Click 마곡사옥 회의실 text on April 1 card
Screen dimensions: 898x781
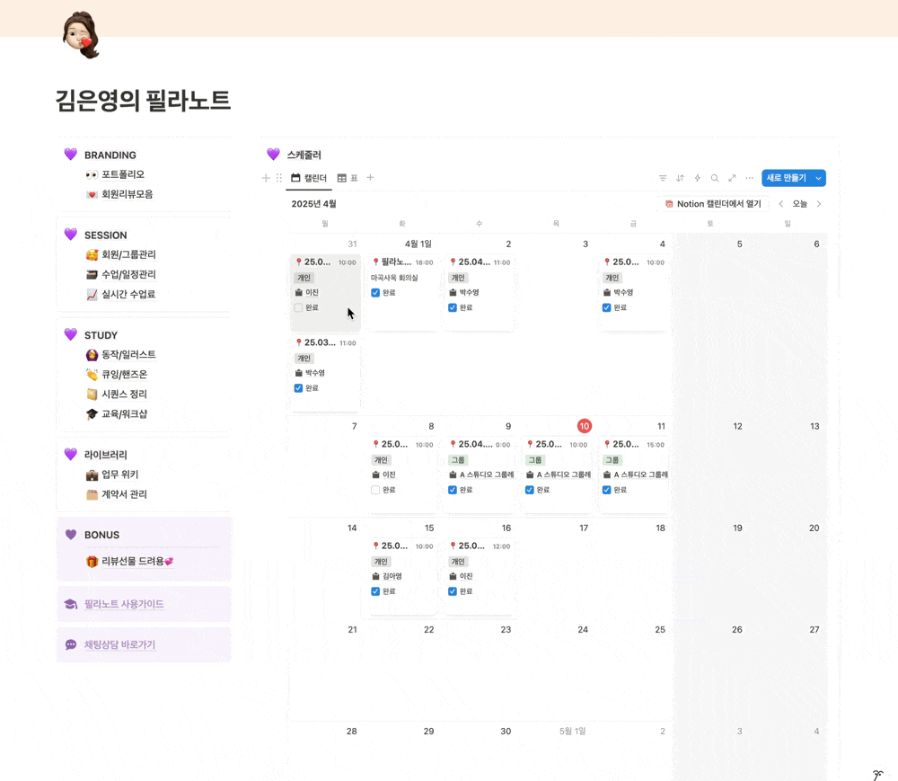coord(394,278)
